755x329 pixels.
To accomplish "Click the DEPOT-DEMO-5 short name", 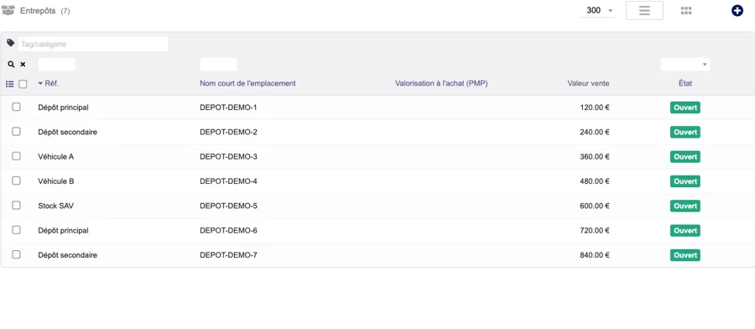I will pyautogui.click(x=228, y=206).
